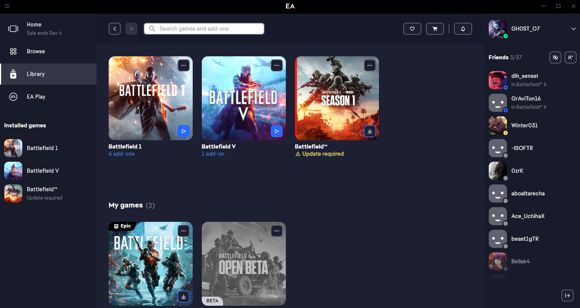Go to Home in the sidebar
Screen dimensions: 580x308
[48, 29]
